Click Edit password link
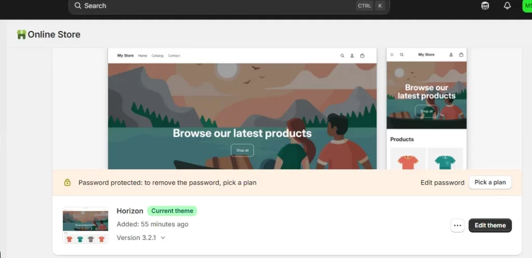Viewport: 532px width, 258px height. pyautogui.click(x=443, y=182)
